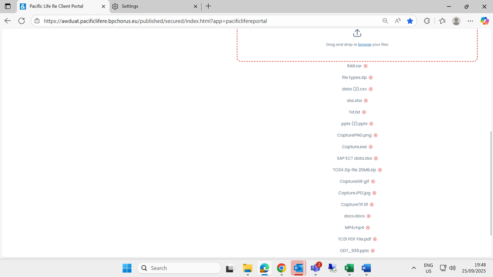493x277 pixels.
Task: Activate Read aloud in address bar
Action: pos(398,21)
